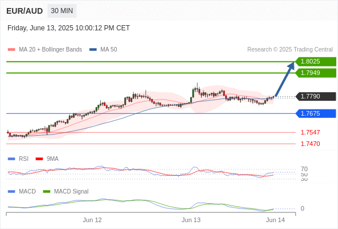Click the 9MA red legend marker

tap(39, 159)
